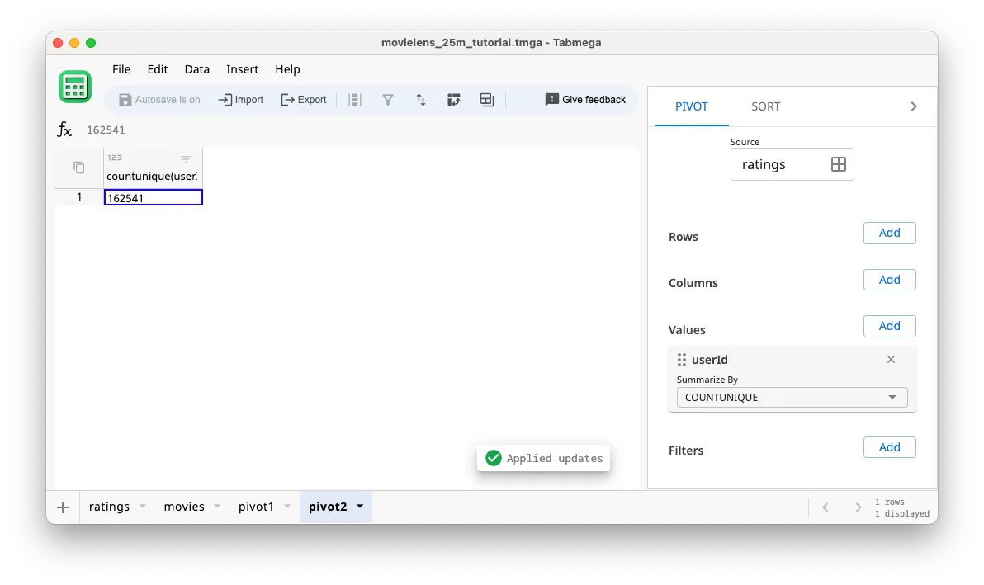Click the filter funnel toolbar icon

click(x=388, y=99)
